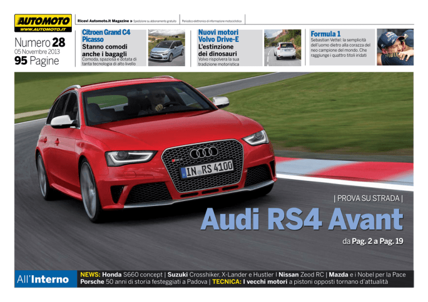Open the Audi RS4 Avant headline
Image resolution: width=428 pixels, height=302 pixels.
click(x=302, y=219)
